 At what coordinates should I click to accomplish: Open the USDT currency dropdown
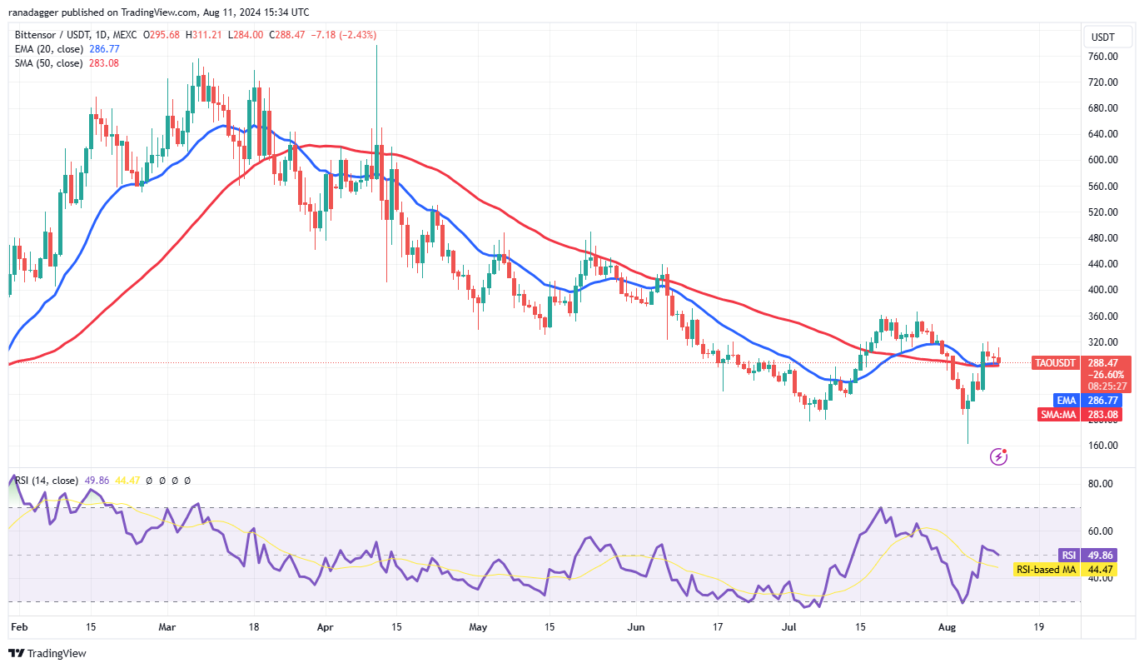(x=1108, y=37)
